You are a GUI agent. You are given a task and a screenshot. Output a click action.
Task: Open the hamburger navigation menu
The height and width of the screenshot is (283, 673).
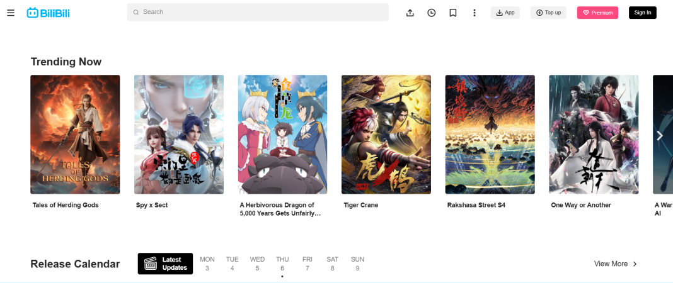[11, 13]
